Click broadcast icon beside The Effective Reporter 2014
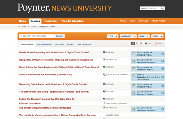 104,108
